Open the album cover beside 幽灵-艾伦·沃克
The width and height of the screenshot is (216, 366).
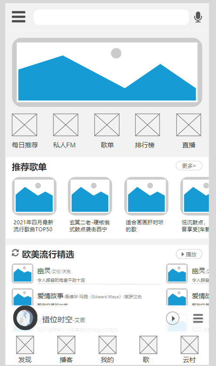(x=23, y=273)
